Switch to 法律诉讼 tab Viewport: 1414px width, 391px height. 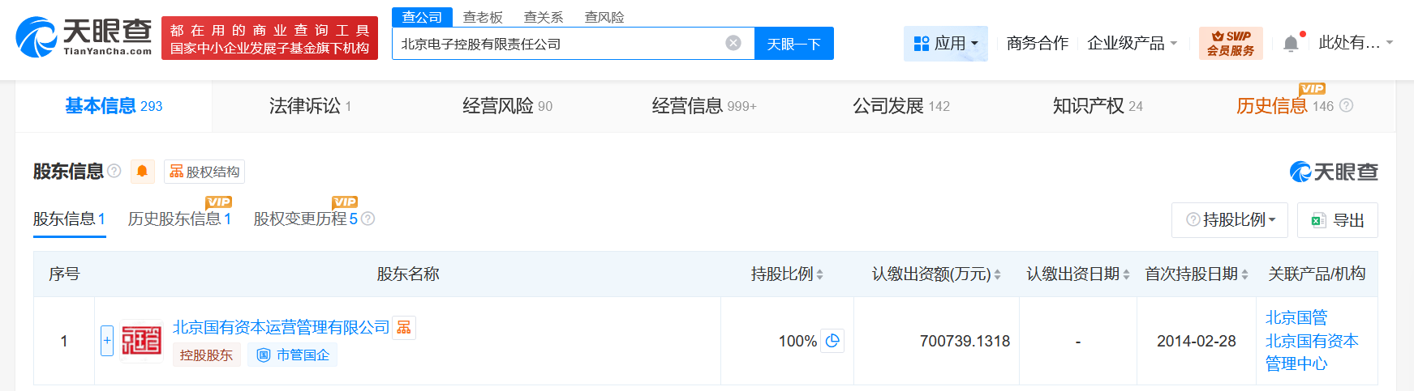click(309, 106)
